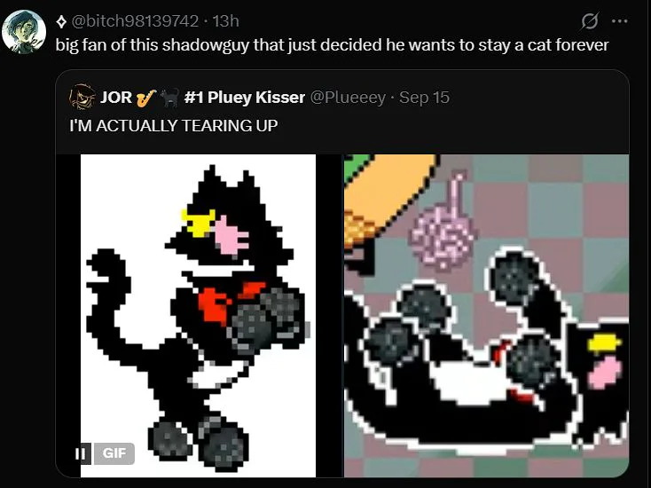Click "#1 Pluey Kisser" name text
Image resolution: width=651 pixels, height=488 pixels.
pyautogui.click(x=244, y=98)
